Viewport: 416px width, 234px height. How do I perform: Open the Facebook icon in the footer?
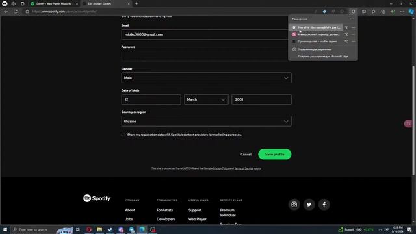(324, 205)
